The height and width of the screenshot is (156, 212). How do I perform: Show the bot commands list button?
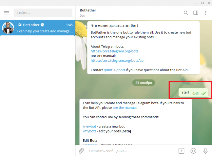point(181,151)
